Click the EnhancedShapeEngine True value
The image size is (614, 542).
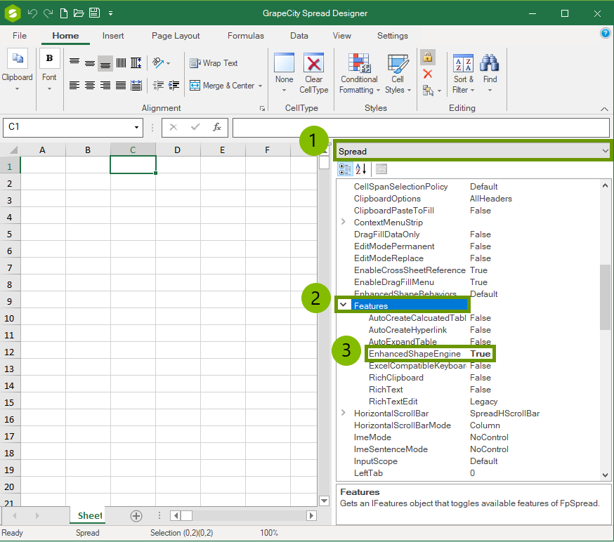[481, 354]
